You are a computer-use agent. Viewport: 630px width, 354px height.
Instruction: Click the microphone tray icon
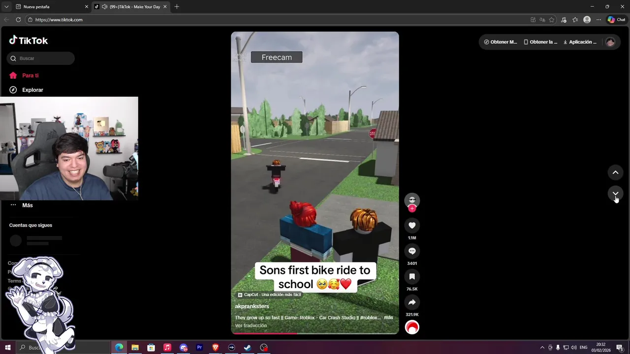558,348
